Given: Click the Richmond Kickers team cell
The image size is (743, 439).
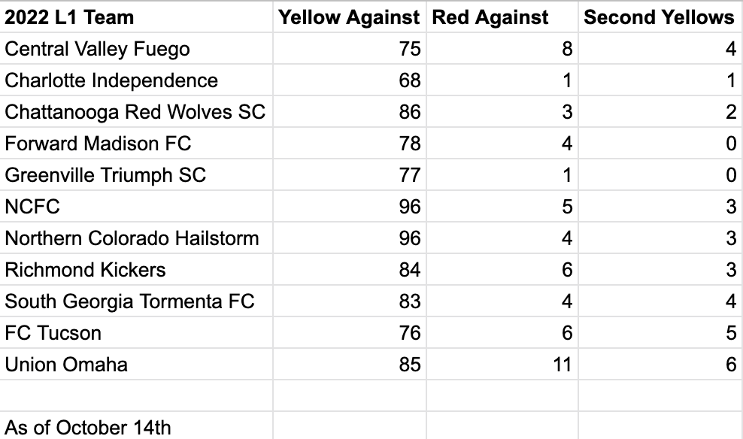Looking at the screenshot, I should [85, 270].
